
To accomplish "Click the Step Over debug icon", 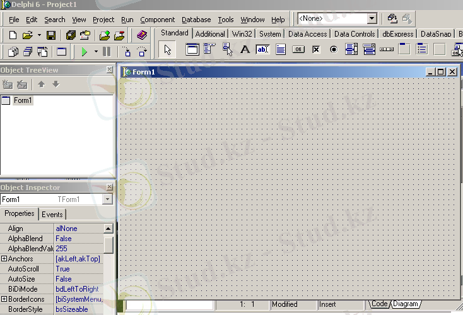I will (142, 52).
